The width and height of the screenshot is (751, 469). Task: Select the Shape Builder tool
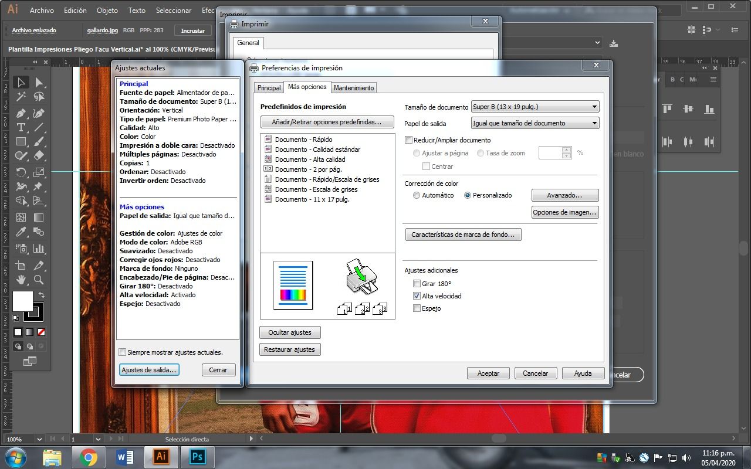point(21,201)
